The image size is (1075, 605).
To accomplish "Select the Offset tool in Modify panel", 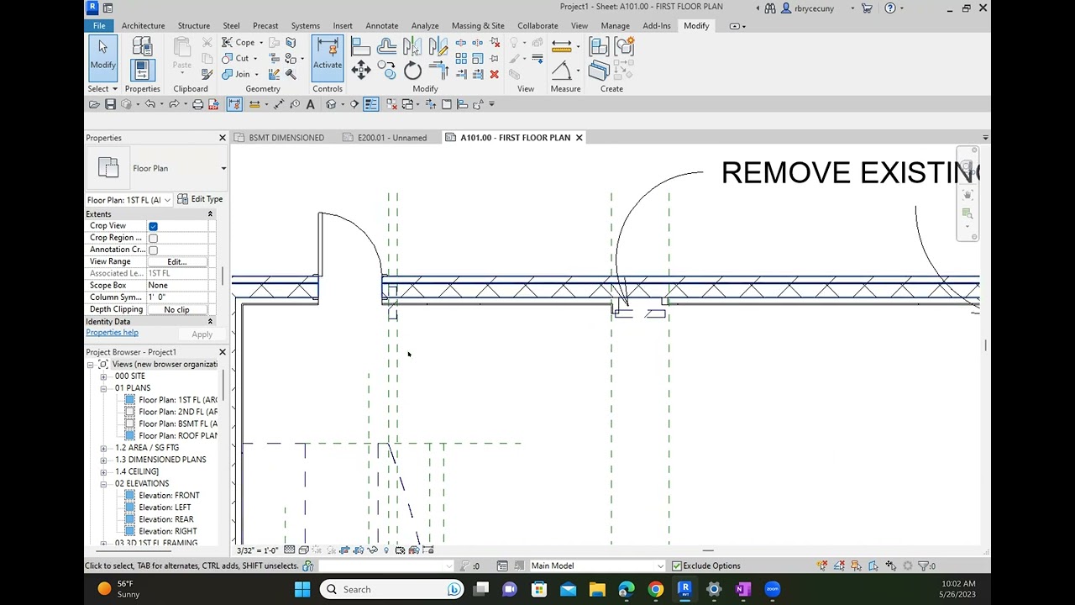I will point(387,46).
